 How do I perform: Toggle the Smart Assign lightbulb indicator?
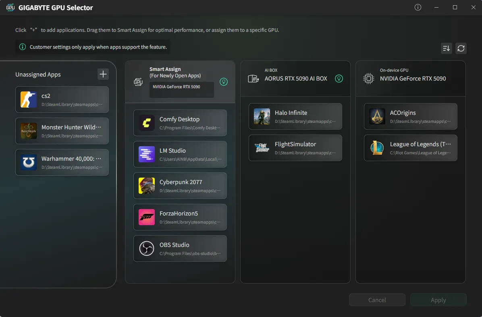(224, 82)
